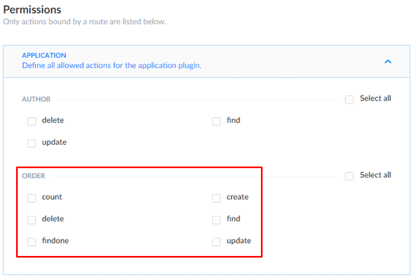Image resolution: width=414 pixels, height=279 pixels.
Task: Click the Permissions page heading
Action: point(32,10)
